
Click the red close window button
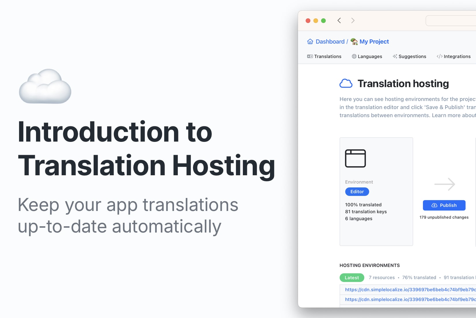[308, 21]
